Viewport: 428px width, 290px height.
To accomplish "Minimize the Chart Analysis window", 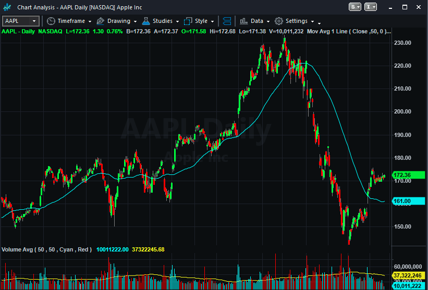I will pos(392,7).
